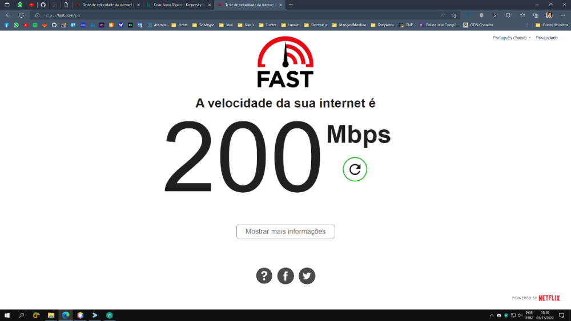Share results via the Facebook icon
Image resolution: width=571 pixels, height=321 pixels.
click(x=285, y=276)
